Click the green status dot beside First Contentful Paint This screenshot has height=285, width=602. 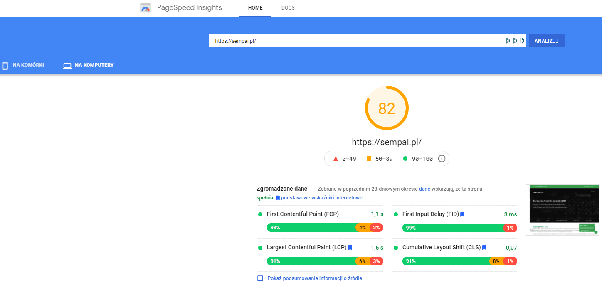260,214
